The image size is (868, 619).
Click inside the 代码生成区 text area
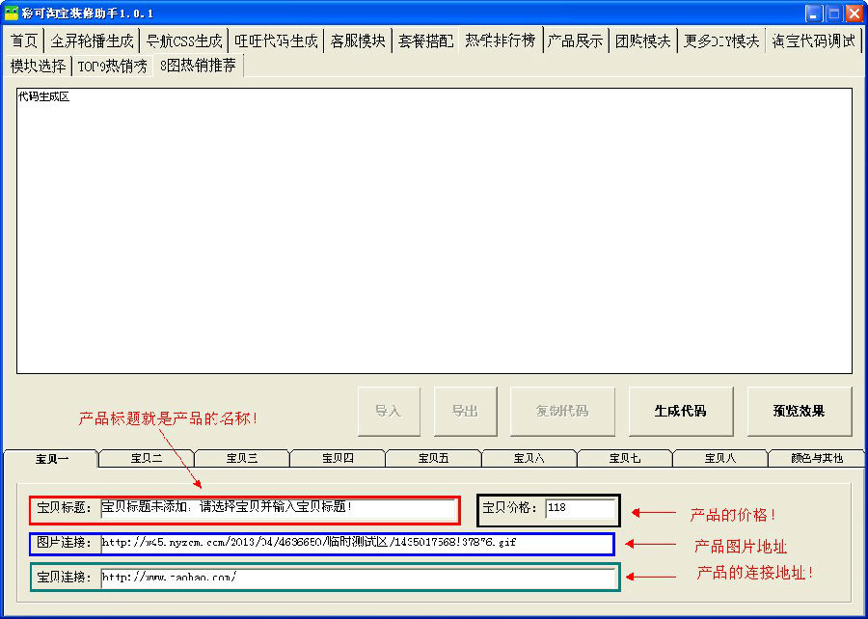(434, 231)
